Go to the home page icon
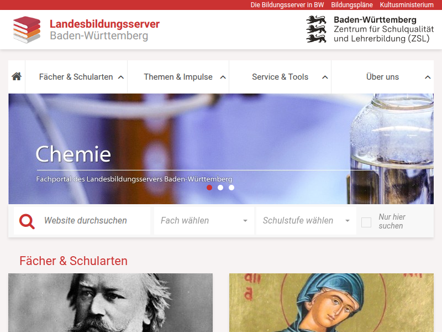The width and height of the screenshot is (442, 332). (x=17, y=76)
